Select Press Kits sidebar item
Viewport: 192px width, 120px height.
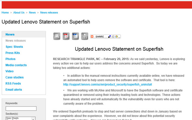click(x=13, y=53)
